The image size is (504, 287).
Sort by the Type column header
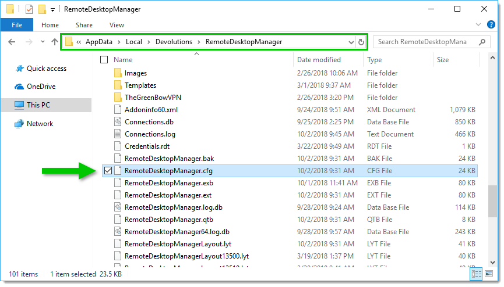[374, 60]
